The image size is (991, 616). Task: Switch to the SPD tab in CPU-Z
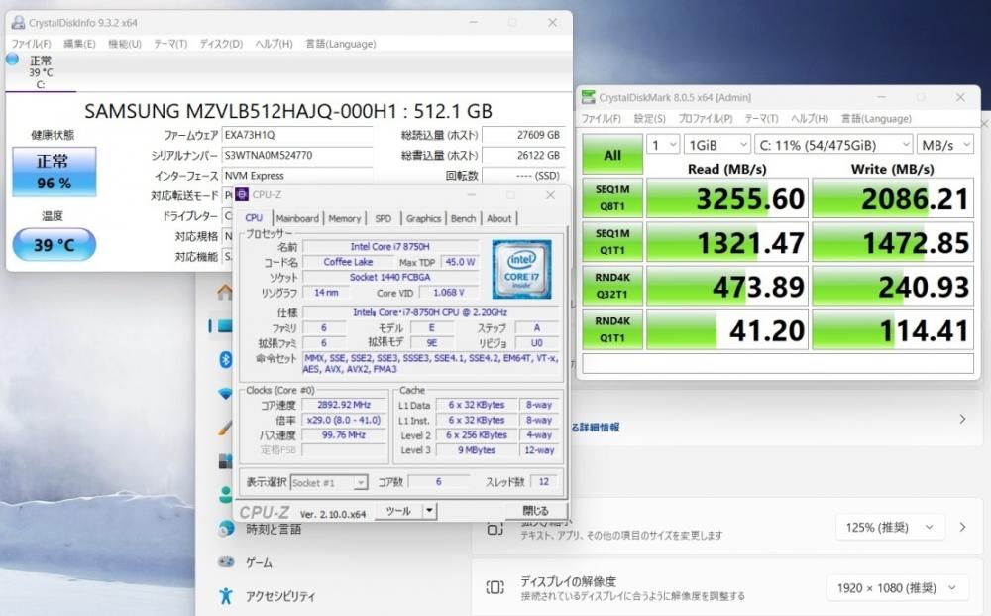pos(383,219)
